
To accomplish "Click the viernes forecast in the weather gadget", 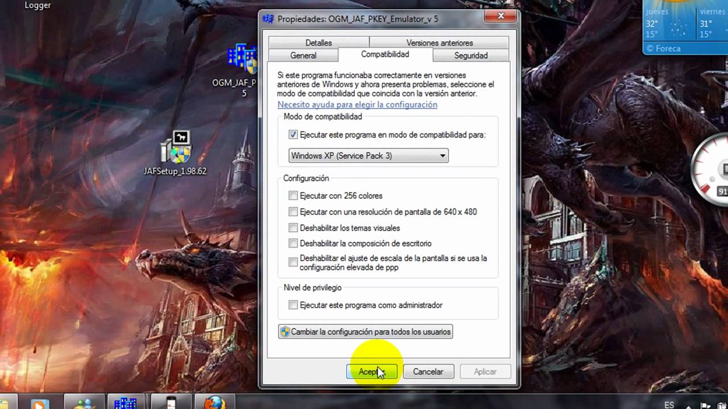I will click(x=712, y=23).
